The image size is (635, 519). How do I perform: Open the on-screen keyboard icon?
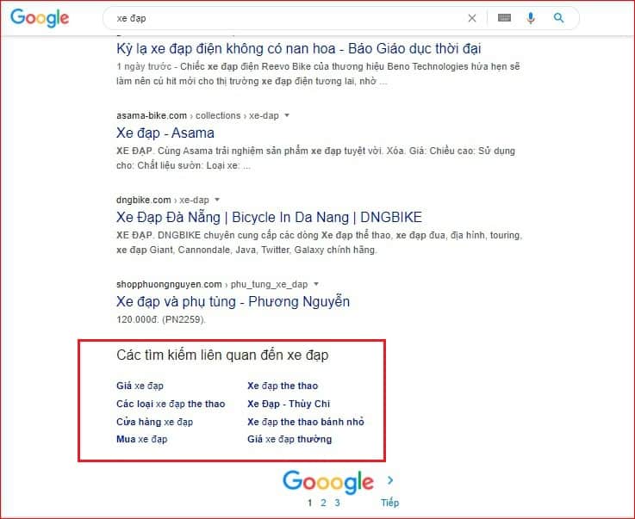[504, 18]
